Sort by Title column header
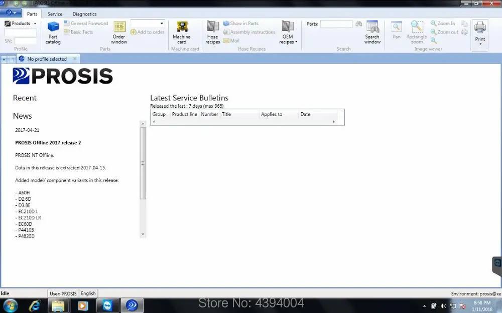The image size is (502, 313). pyautogui.click(x=239, y=114)
